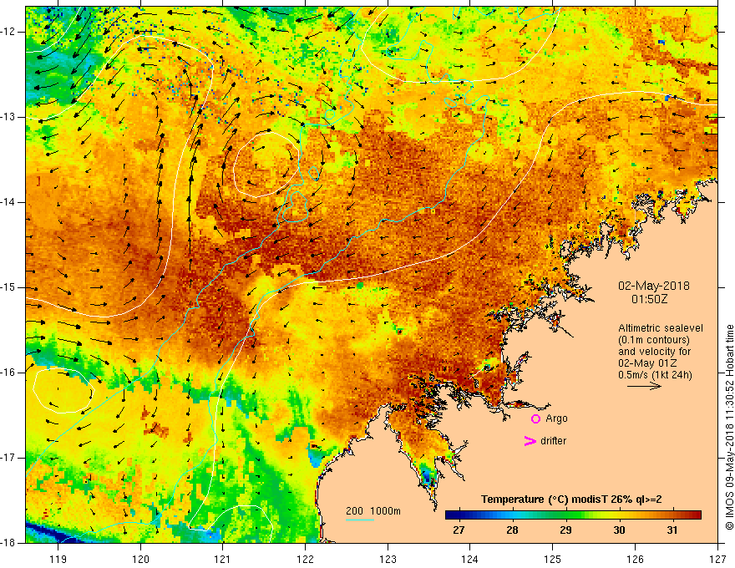This screenshot has width=735, height=568.
Task: Click the vertical IMOS copyright timestamp text
Action: 729,427
